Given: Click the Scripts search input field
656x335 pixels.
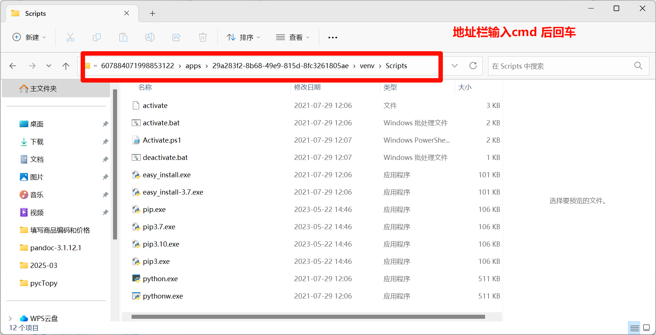Looking at the screenshot, I should (560, 66).
